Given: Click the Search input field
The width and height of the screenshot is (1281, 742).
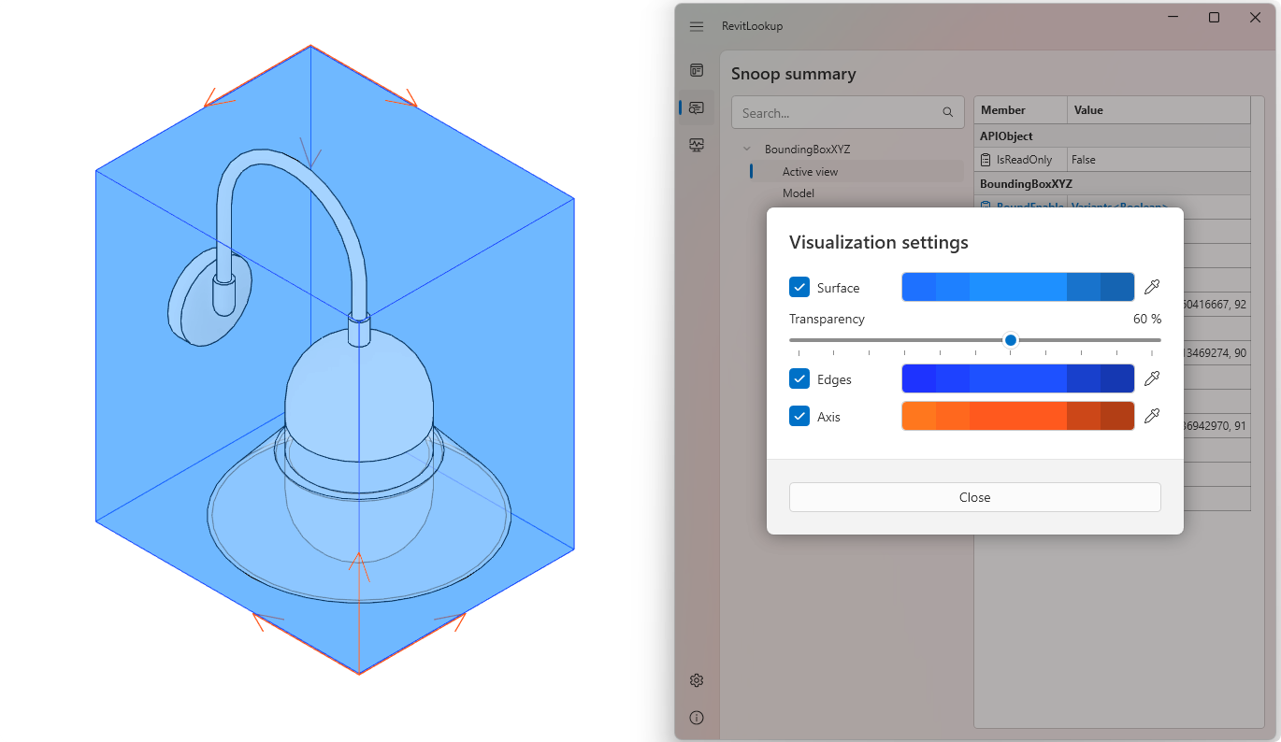Looking at the screenshot, I should point(837,113).
